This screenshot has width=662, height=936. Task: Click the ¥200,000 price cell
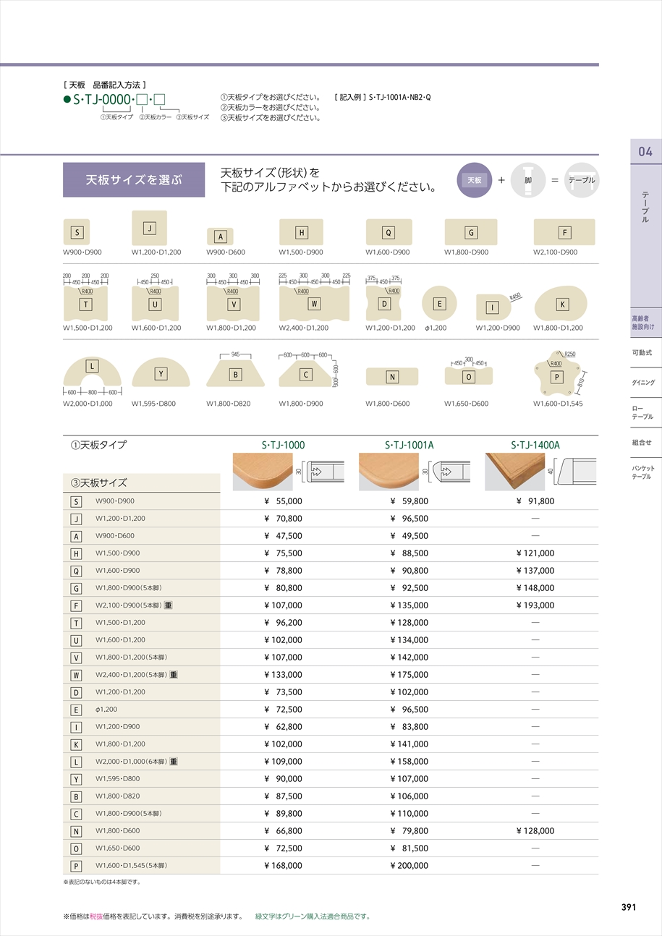(409, 866)
